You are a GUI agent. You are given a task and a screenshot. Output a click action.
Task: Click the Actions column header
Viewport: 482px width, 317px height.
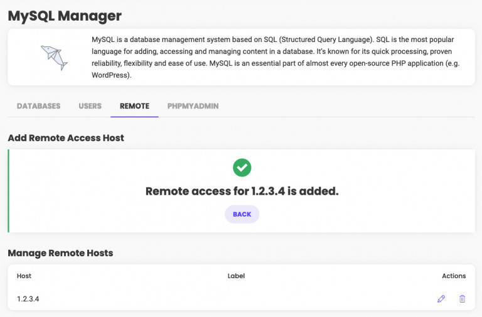pos(454,276)
